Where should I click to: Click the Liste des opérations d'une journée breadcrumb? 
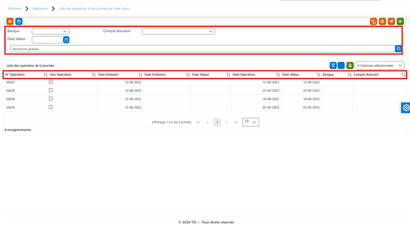94,9
